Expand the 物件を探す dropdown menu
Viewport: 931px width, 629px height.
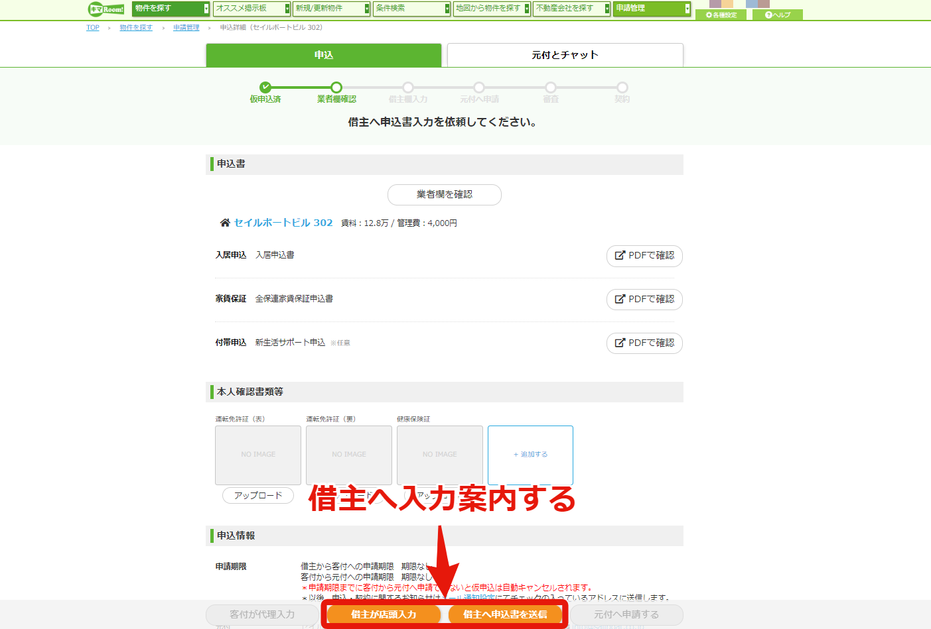pos(171,9)
